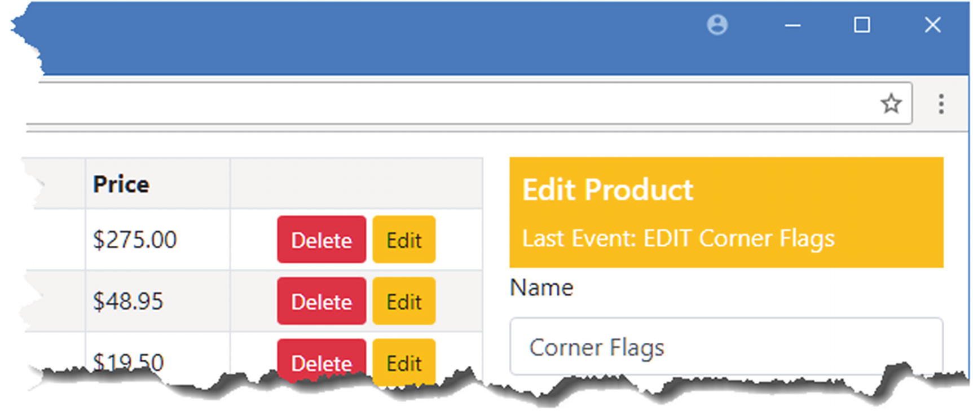Image resolution: width=973 pixels, height=411 pixels.
Task: Bookmark this page with the star icon
Action: click(891, 104)
